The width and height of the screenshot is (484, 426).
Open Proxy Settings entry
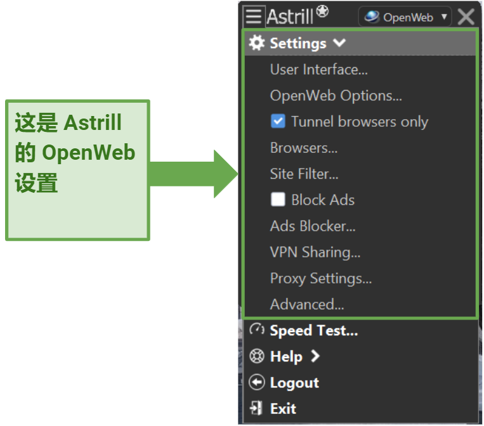[x=321, y=278]
